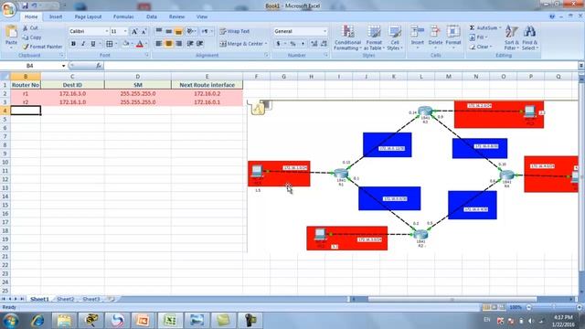
Task: Copy the selected cells
Action: point(32,37)
